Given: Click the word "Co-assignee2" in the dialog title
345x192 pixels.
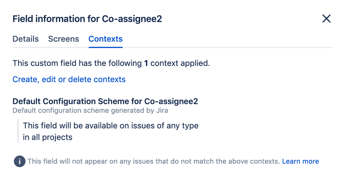Looking at the screenshot, I should click(x=132, y=19).
